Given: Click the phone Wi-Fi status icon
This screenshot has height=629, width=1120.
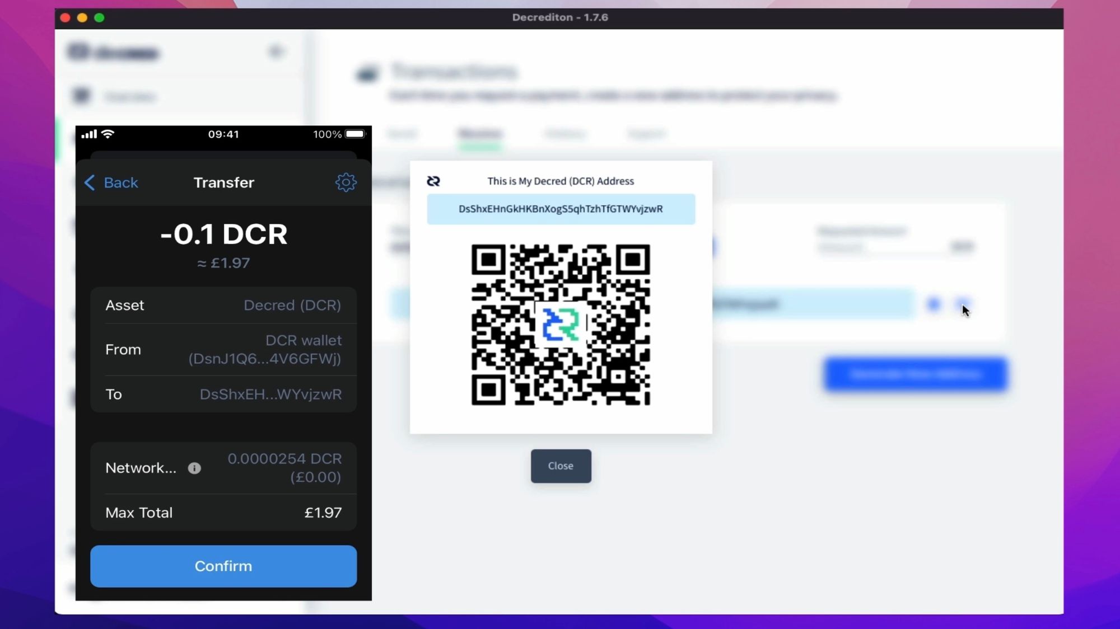Looking at the screenshot, I should pos(108,134).
